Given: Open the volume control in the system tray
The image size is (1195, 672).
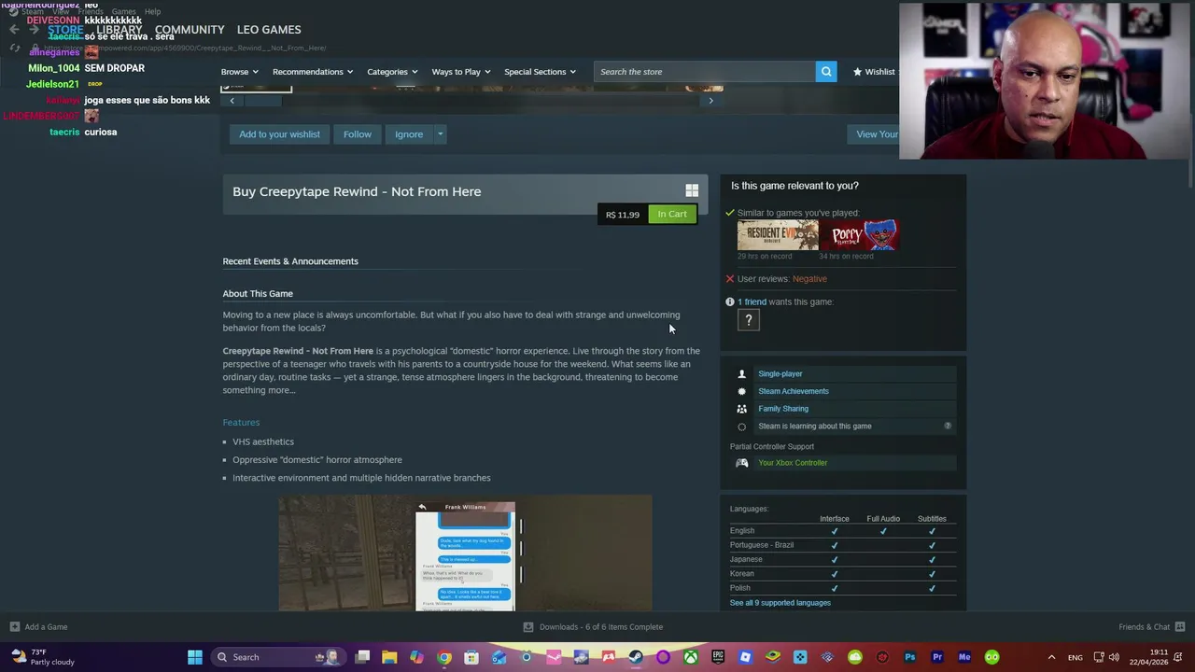Looking at the screenshot, I should pos(1113,657).
